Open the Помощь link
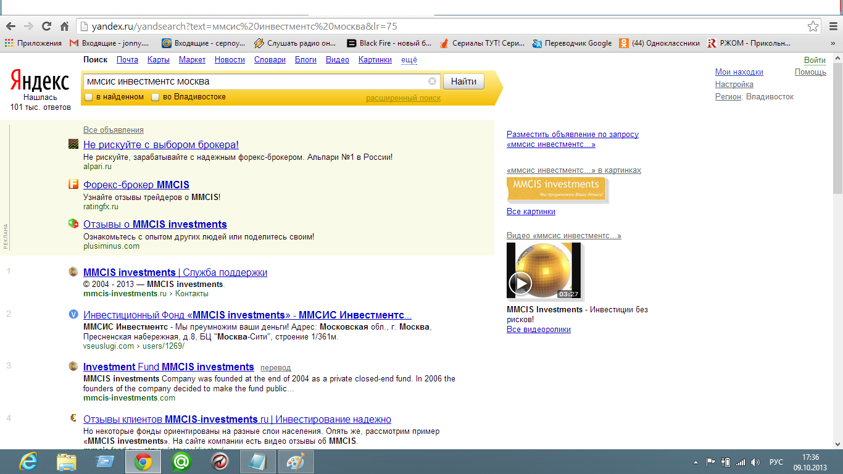The image size is (843, 474). (x=810, y=72)
